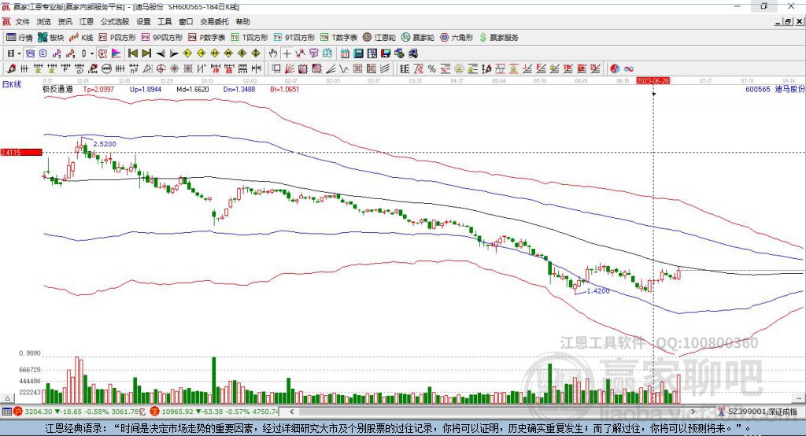The image size is (806, 436).
Task: Open the 资讯 menu
Action: click(65, 21)
